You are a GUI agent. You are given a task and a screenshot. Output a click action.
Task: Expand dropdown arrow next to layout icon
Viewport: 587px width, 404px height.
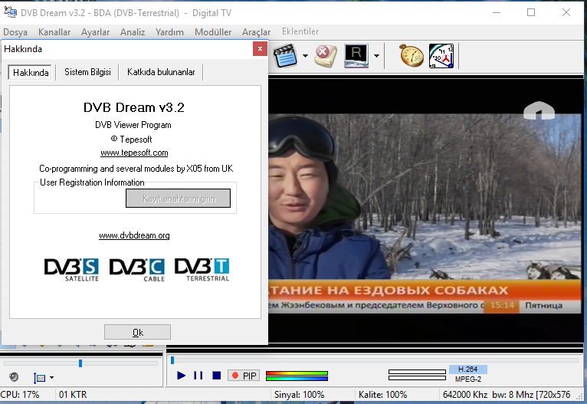click(x=51, y=377)
